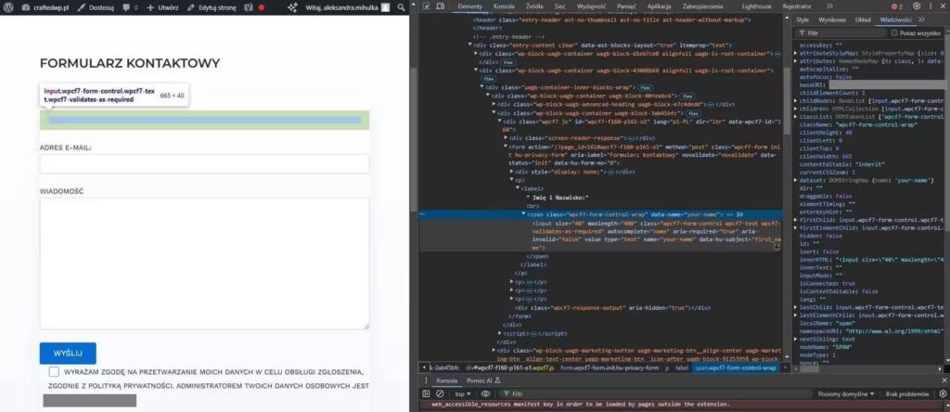Image resolution: width=950 pixels, height=412 pixels.
Task: Open the Aplikacja tab
Action: [660, 6]
